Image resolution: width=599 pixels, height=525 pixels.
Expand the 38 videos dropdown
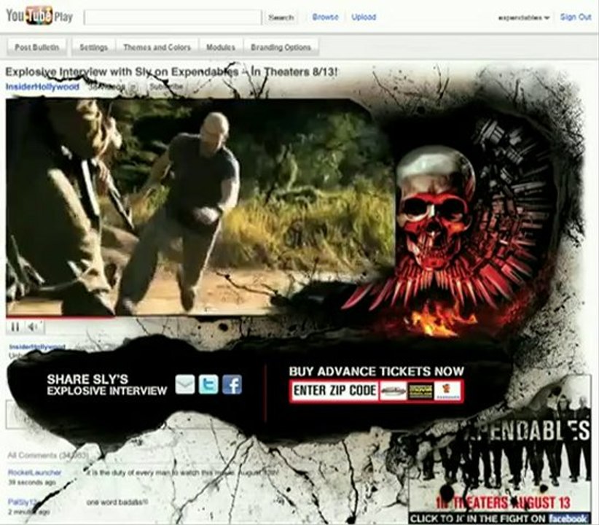[113, 87]
